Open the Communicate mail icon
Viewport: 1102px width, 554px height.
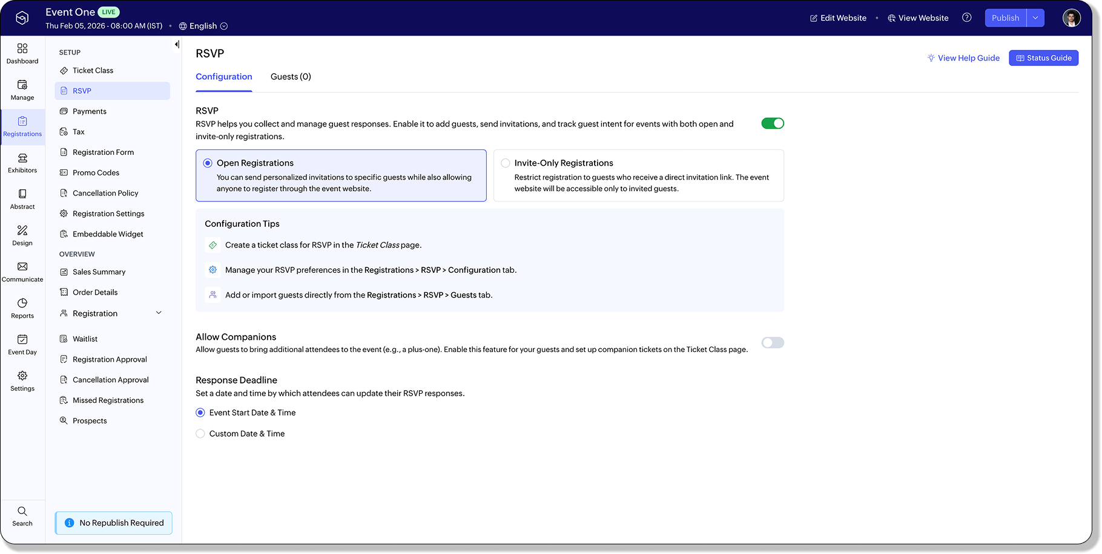coord(22,267)
